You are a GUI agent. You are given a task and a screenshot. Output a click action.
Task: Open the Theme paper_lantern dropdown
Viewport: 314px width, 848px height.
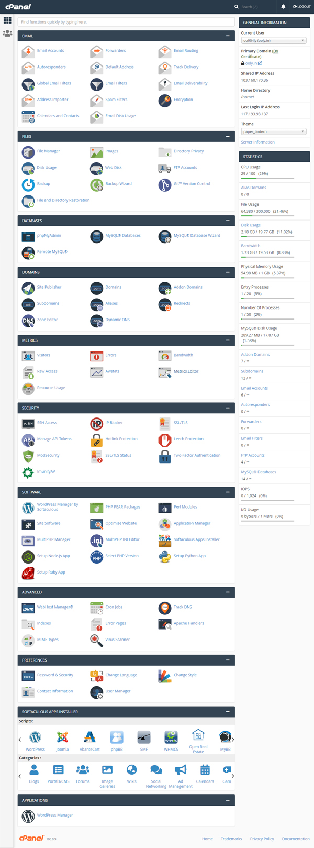click(x=274, y=131)
